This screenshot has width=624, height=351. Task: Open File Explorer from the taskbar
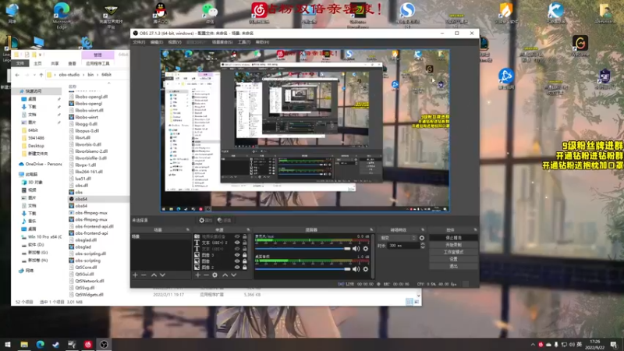pos(24,344)
